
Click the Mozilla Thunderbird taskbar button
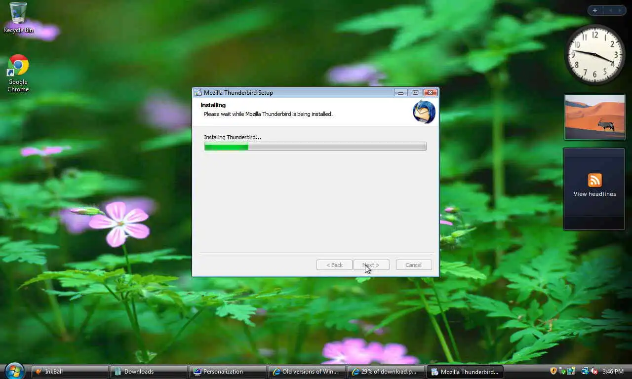click(465, 372)
